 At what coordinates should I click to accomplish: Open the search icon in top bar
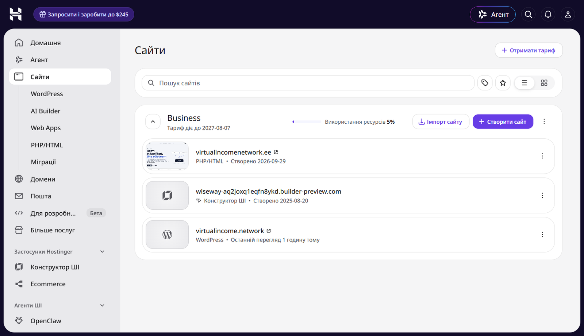point(528,14)
